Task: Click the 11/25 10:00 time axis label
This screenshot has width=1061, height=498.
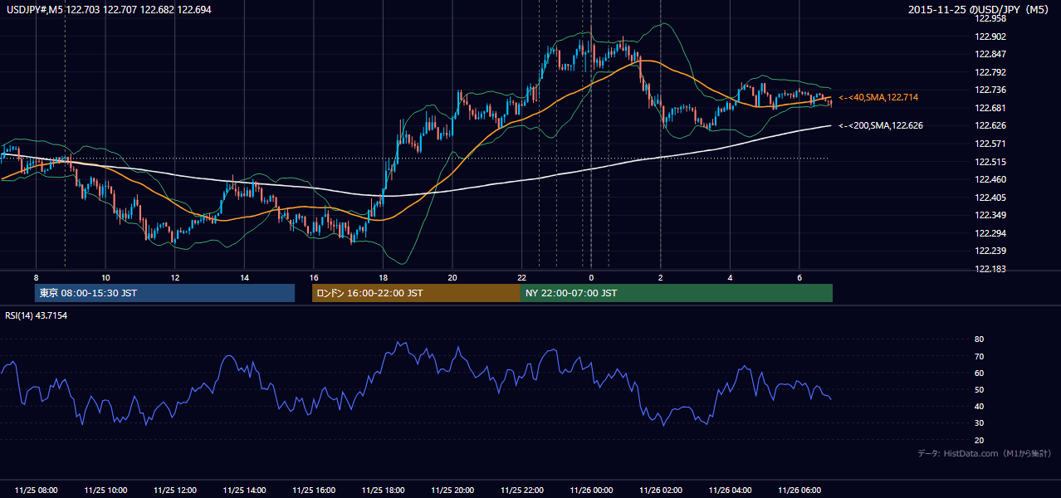Action: [105, 491]
